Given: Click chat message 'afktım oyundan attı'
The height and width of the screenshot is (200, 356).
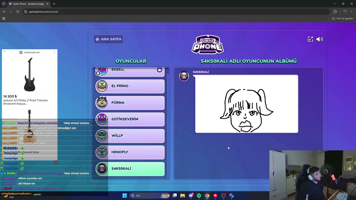Looking at the screenshot, I should [30, 178].
